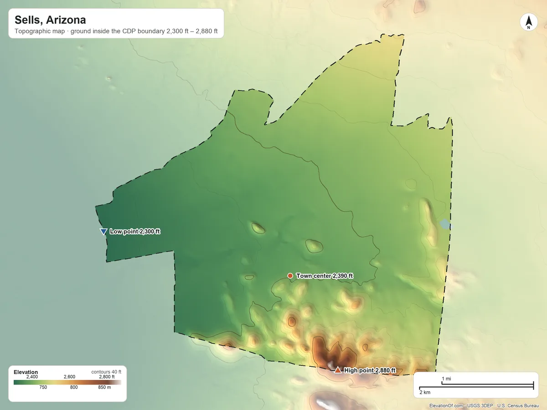The height and width of the screenshot is (410, 547).
Task: Click the 850 m legend label
Action: [104, 388]
